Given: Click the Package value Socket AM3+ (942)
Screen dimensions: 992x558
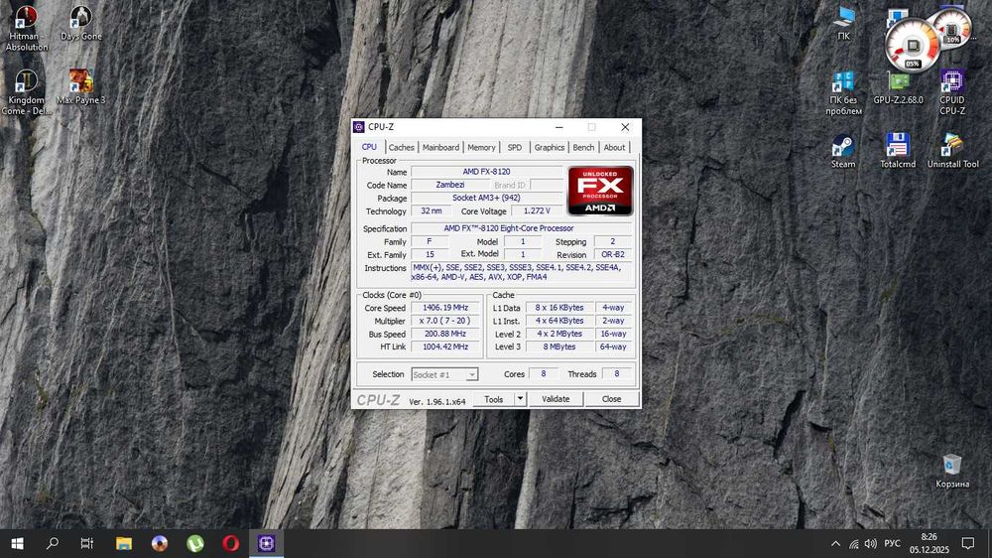Looking at the screenshot, I should click(x=486, y=199).
